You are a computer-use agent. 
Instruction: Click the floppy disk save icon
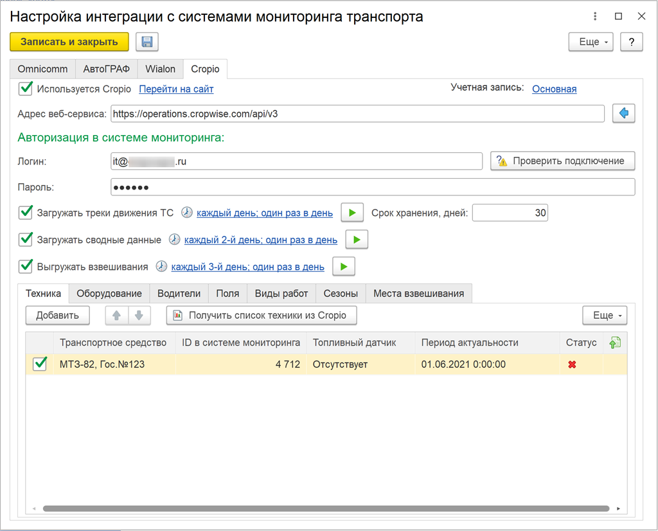point(147,42)
